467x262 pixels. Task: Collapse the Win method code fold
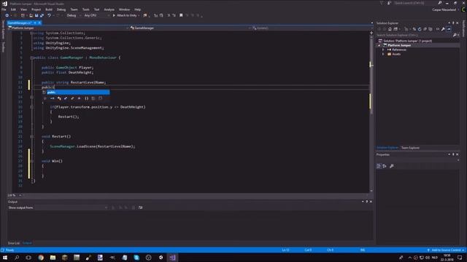click(31, 161)
